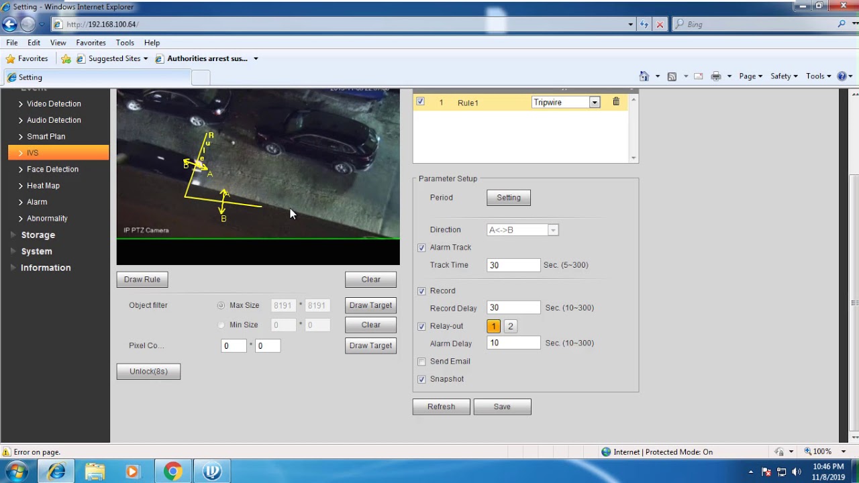This screenshot has height=483, width=859.
Task: Click the Track Time input field
Action: tap(513, 265)
